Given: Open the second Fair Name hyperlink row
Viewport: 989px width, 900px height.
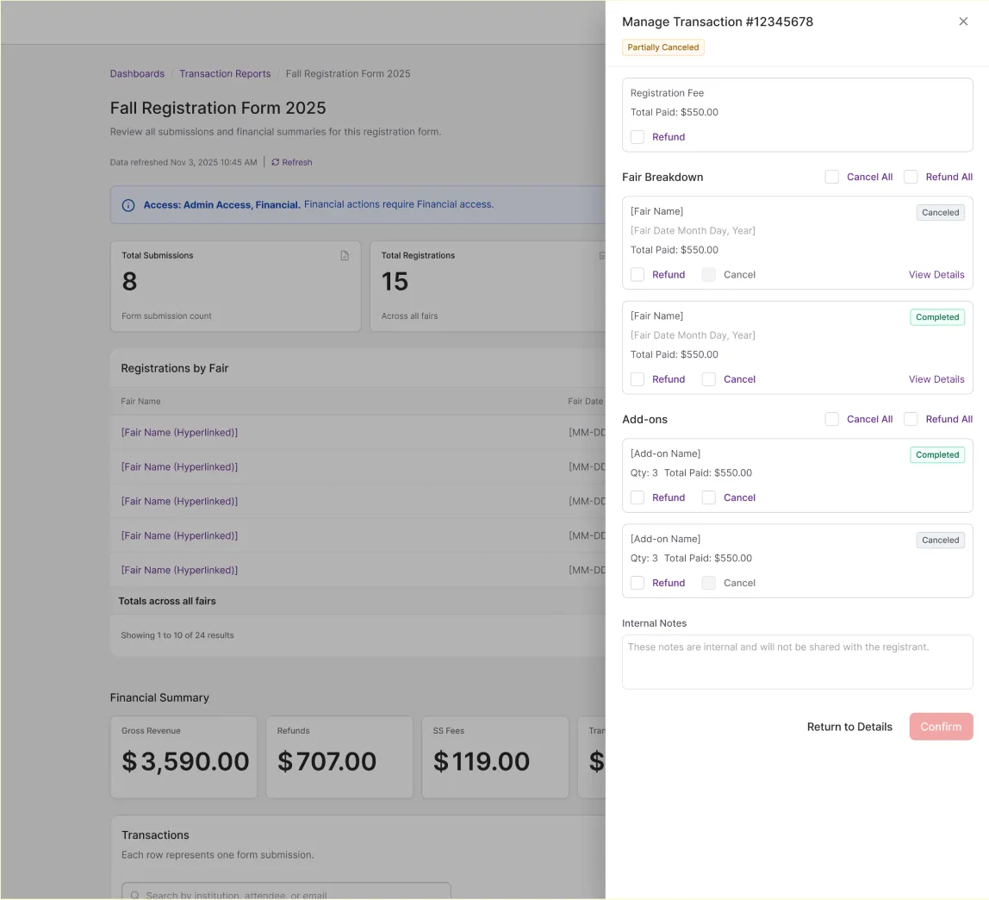Looking at the screenshot, I should pyautogui.click(x=179, y=467).
